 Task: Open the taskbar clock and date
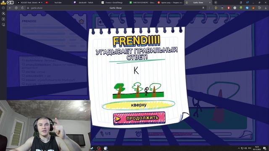tap(257, 148)
